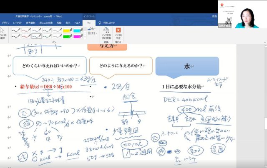This screenshot has height=168, width=267.
Task: Choose the red pen in top row
Action: (x=26, y=30)
